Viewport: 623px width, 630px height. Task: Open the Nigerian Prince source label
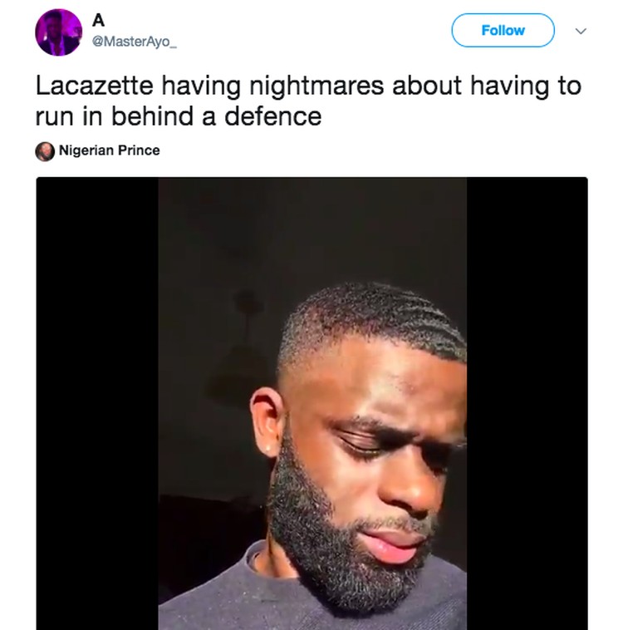(x=110, y=150)
